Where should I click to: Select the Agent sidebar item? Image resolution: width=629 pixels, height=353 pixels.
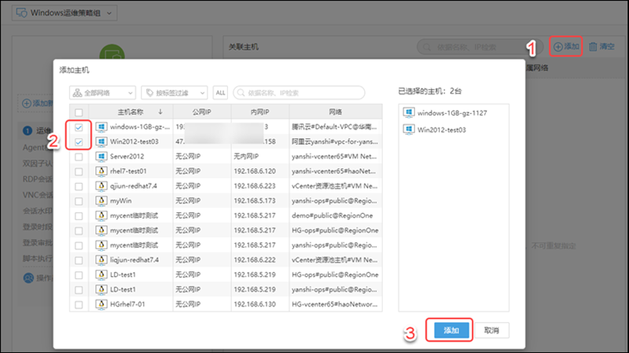37,147
